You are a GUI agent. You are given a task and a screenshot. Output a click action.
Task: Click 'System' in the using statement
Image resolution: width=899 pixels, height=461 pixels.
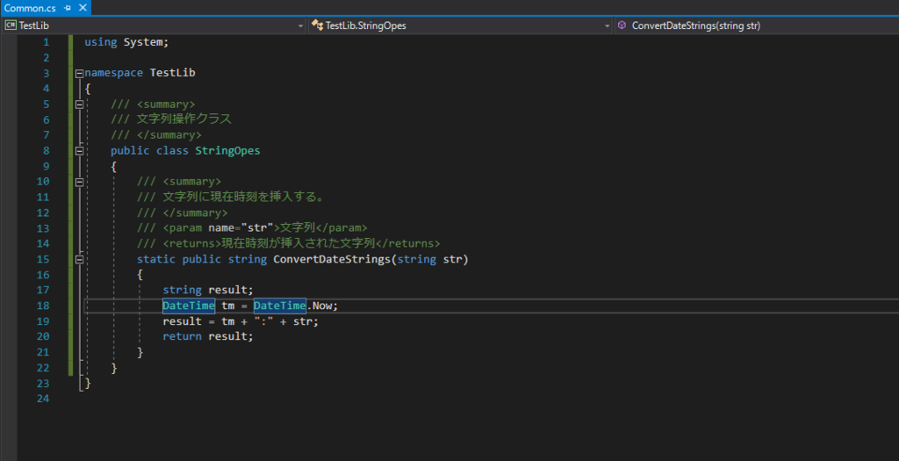click(x=143, y=42)
